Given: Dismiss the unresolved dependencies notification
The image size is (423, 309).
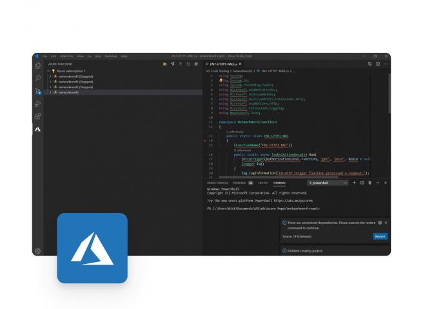Looking at the screenshot, I should 386,223.
